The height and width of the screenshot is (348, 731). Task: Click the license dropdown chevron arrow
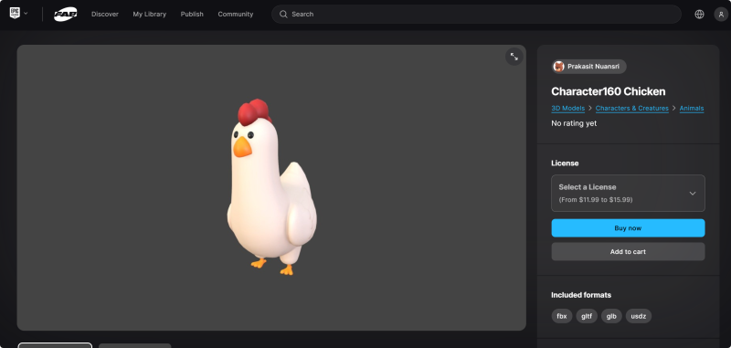693,194
